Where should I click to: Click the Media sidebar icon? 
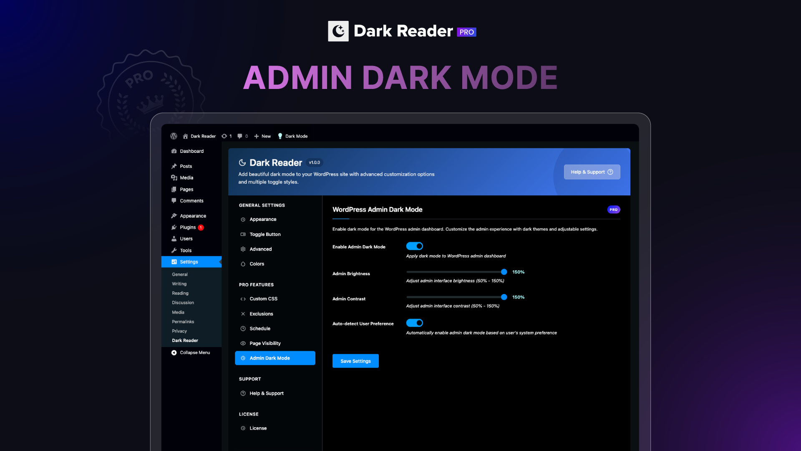pos(174,177)
